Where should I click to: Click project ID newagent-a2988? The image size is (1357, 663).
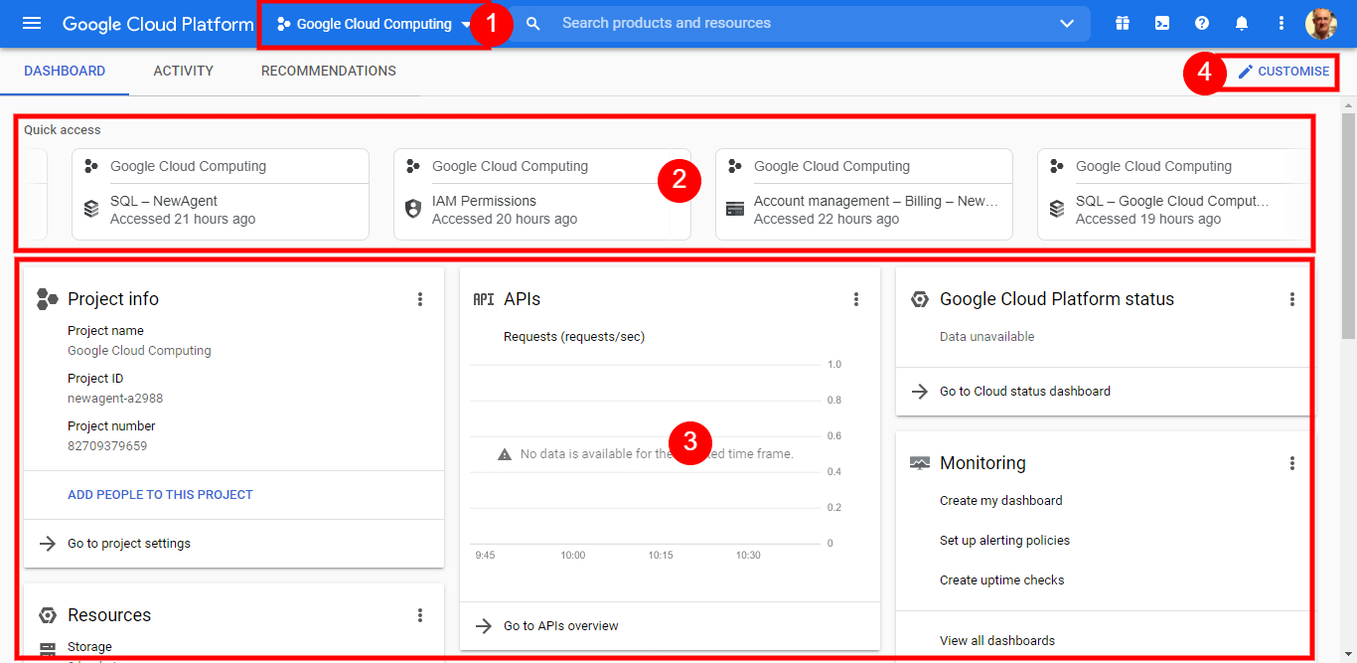coord(115,399)
